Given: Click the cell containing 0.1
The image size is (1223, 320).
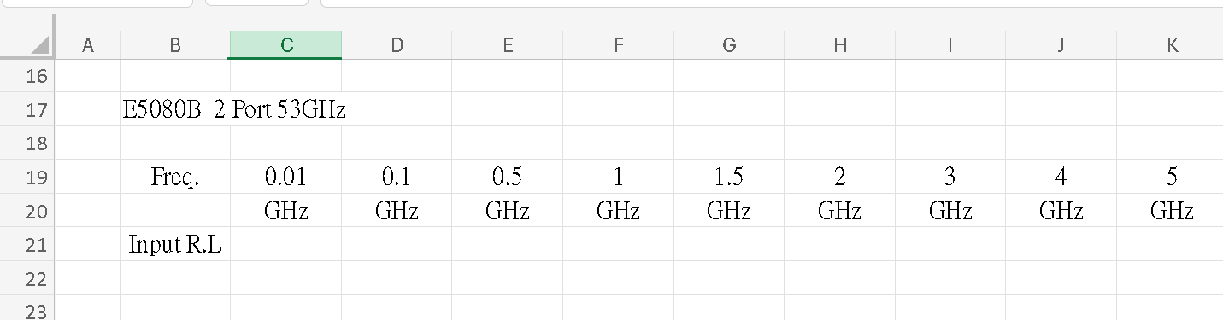Looking at the screenshot, I should (x=397, y=177).
